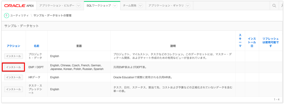Screen dimensions: 284x104
Task: Click the Oracle APEX logo
Action: [19, 6]
